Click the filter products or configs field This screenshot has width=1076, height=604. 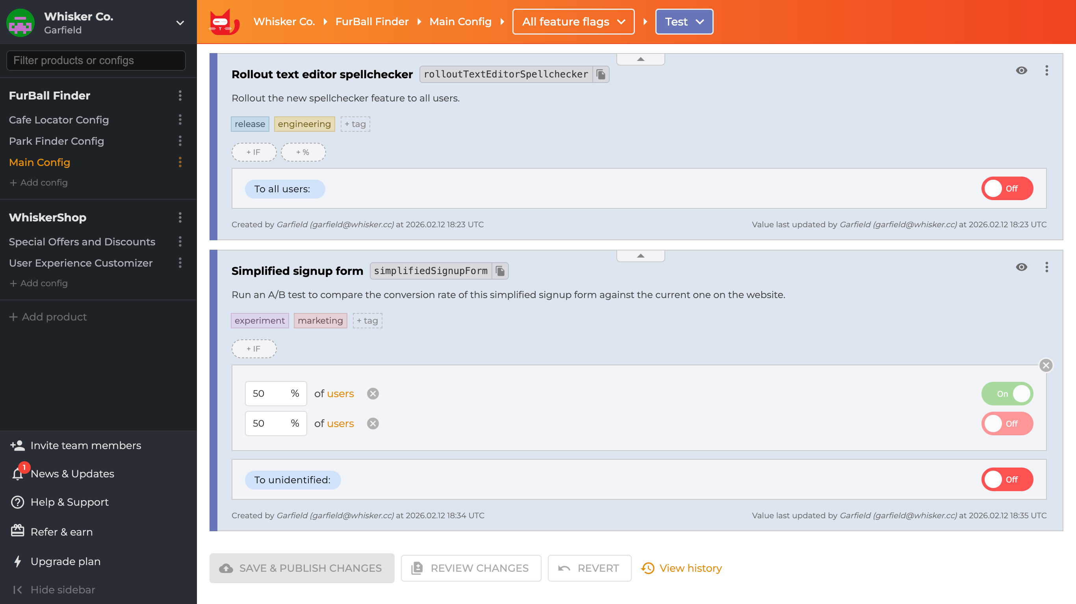(x=95, y=60)
